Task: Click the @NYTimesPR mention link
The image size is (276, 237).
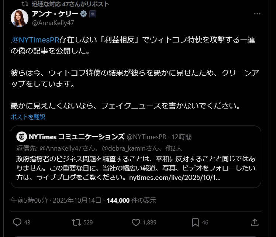Action: [x=36, y=40]
